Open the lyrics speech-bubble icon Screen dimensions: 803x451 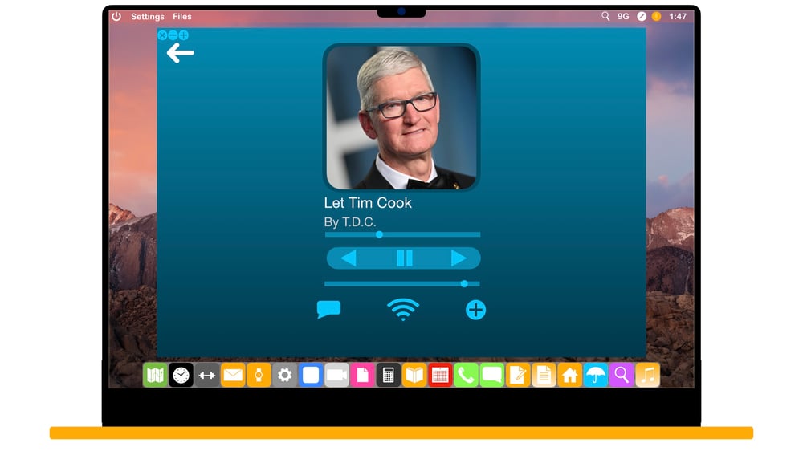(x=328, y=309)
